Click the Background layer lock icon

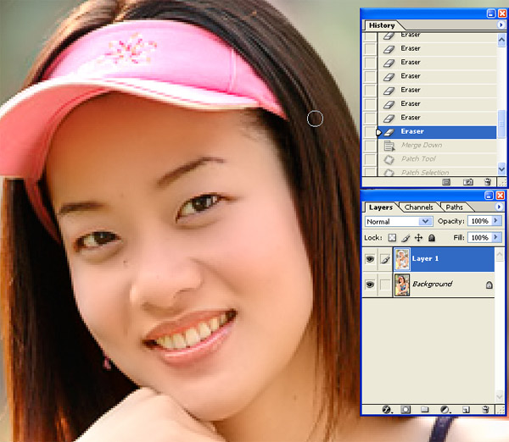[x=489, y=285]
